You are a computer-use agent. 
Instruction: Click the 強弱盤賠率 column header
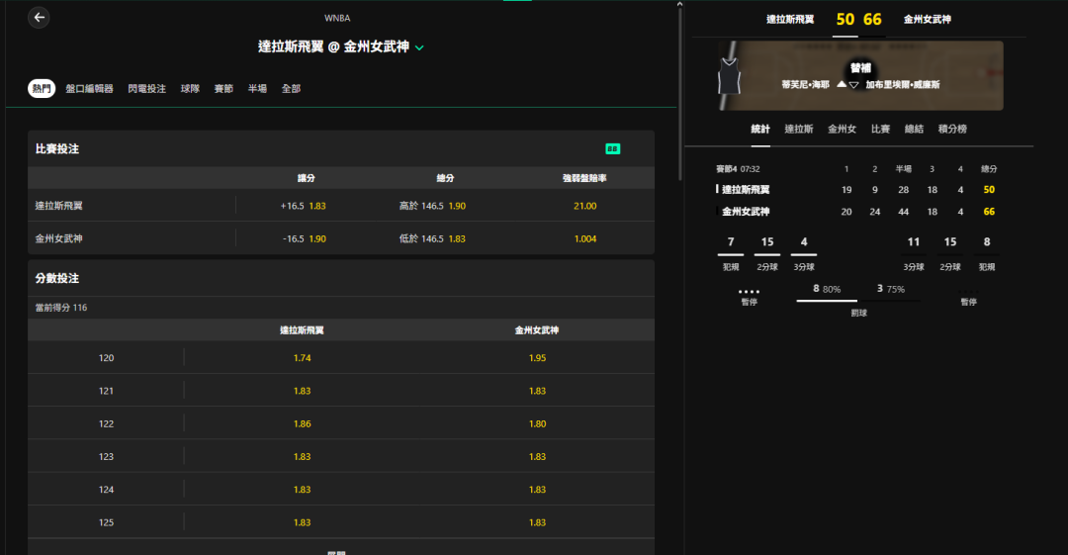(x=585, y=178)
